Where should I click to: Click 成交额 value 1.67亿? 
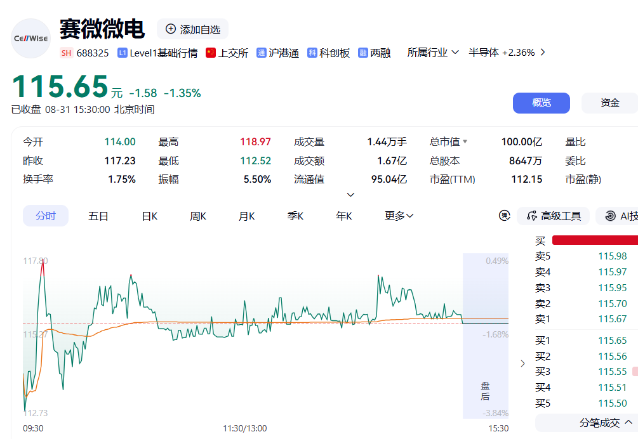[x=392, y=161]
